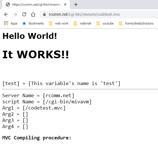Click the Hello World! heading
This screenshot has width=158, height=145.
[30, 36]
